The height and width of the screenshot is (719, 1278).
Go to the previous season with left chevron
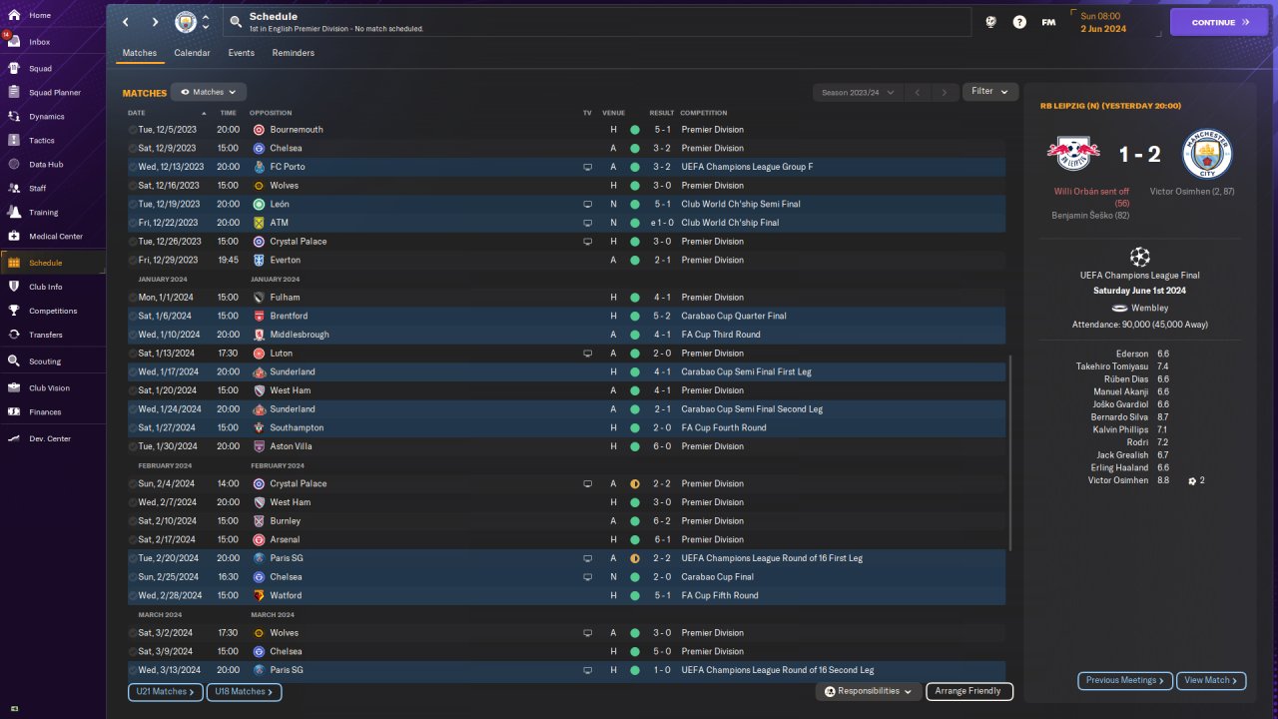(917, 92)
